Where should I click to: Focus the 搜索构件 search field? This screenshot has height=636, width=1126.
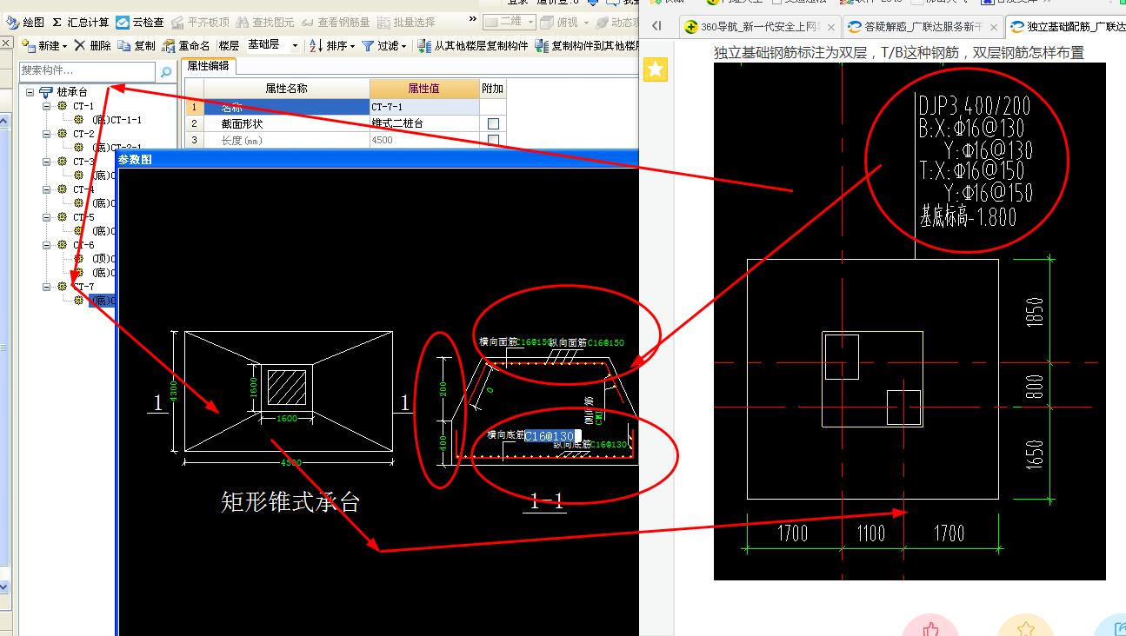pos(86,70)
